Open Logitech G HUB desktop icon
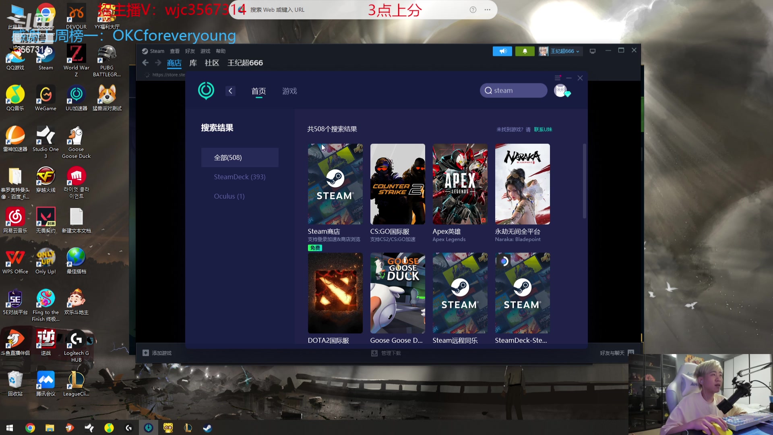 76,346
